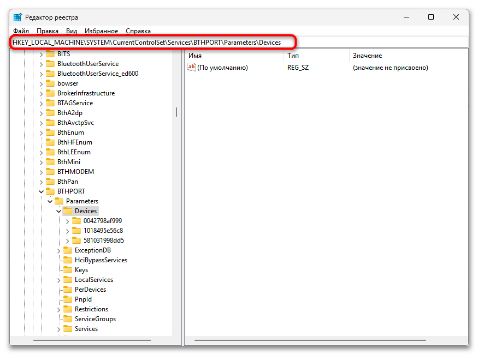Collapse the BTHPORT key
Viewport: 478px width, 355px height.
pyautogui.click(x=41, y=191)
